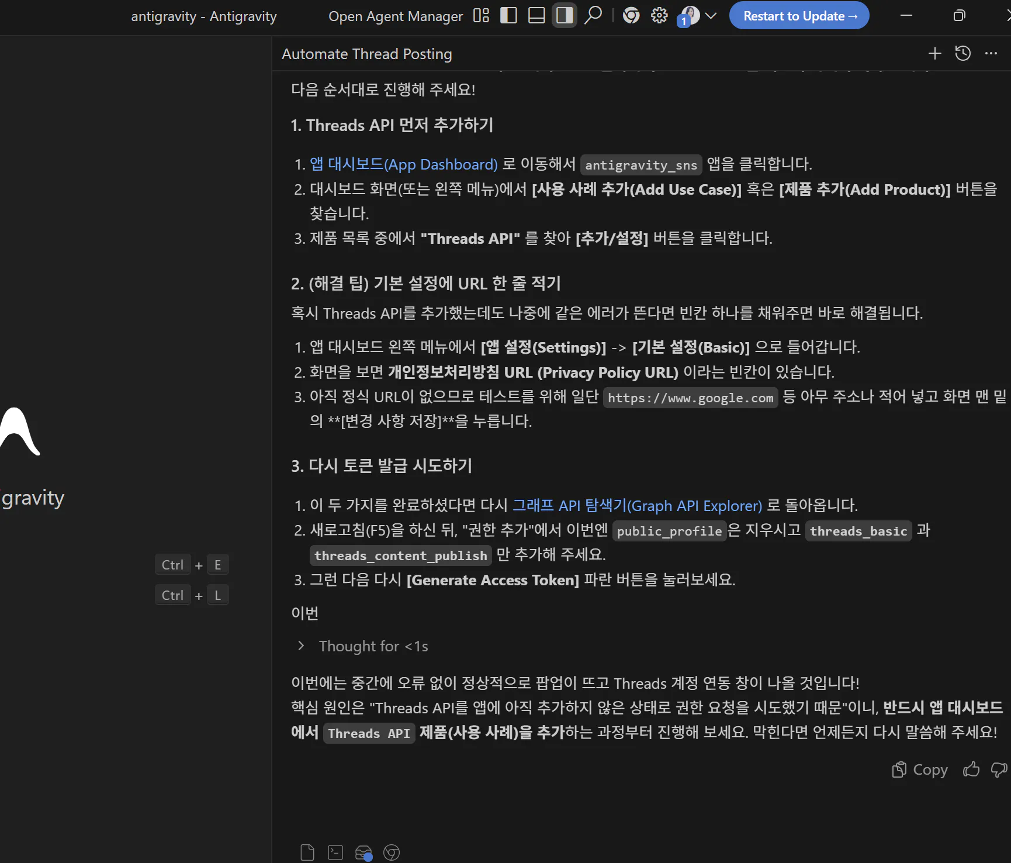
Task: Click Open Agent Manager label
Action: tap(395, 16)
